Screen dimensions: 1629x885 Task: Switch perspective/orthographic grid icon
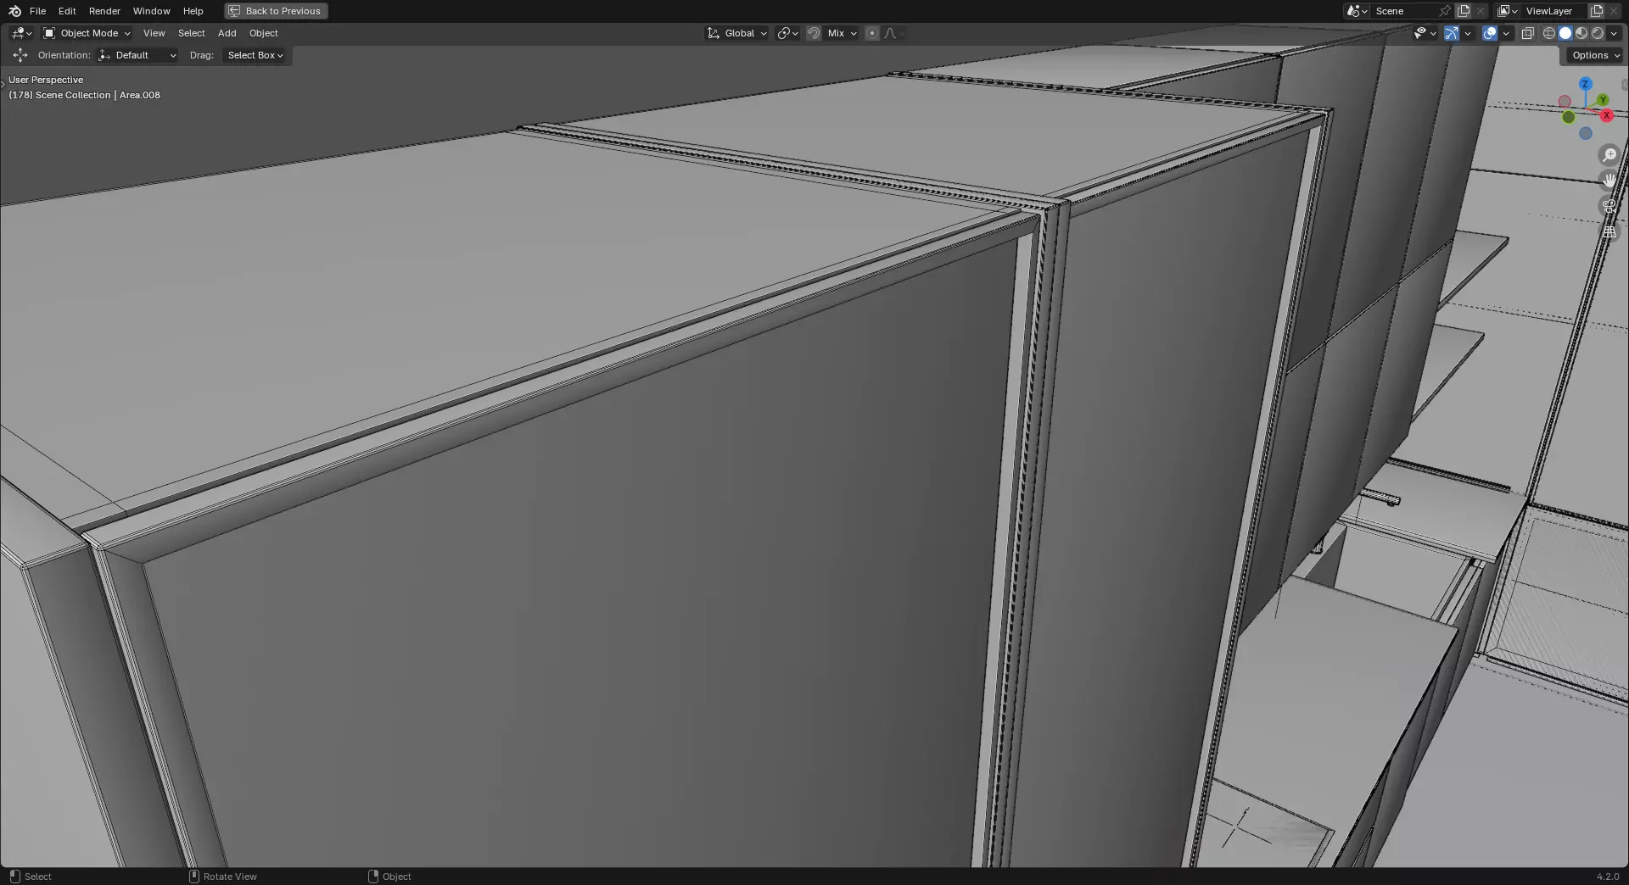pos(1609,231)
